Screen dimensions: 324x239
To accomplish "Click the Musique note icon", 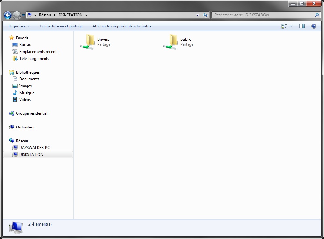I will [x=15, y=93].
